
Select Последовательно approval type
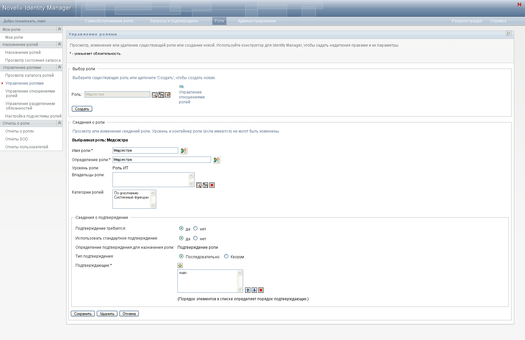pyautogui.click(x=181, y=256)
